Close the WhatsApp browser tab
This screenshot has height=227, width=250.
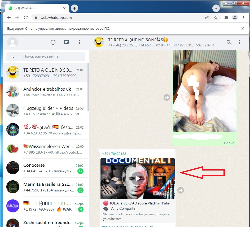click(64, 8)
